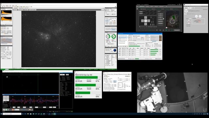Click the left round icon in the far-right gray window
This screenshot has width=209, height=118.
pyautogui.click(x=196, y=16)
